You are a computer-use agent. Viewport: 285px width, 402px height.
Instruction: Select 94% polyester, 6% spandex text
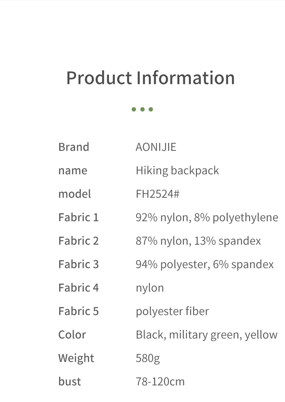(205, 265)
